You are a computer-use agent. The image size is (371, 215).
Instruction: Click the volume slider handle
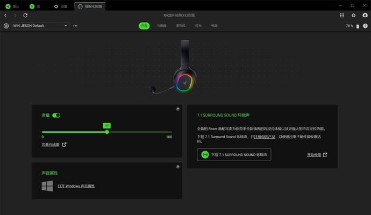click(107, 132)
